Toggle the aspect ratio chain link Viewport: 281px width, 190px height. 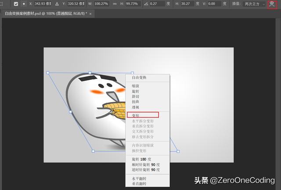coord(116,4)
